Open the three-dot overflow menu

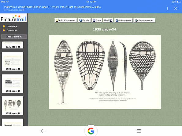[x=168, y=9]
